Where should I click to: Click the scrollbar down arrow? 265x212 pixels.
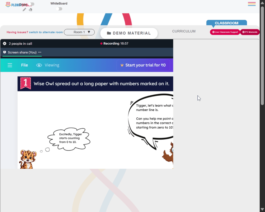tap(262, 209)
